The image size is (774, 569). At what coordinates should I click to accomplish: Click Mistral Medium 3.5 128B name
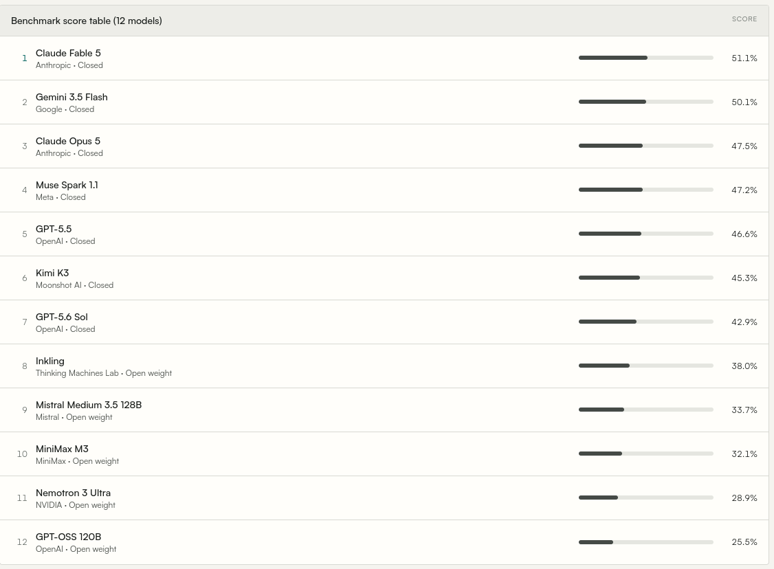pos(89,405)
